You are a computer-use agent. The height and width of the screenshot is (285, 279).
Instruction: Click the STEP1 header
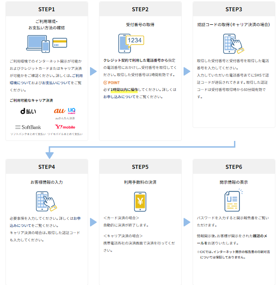(47, 9)
